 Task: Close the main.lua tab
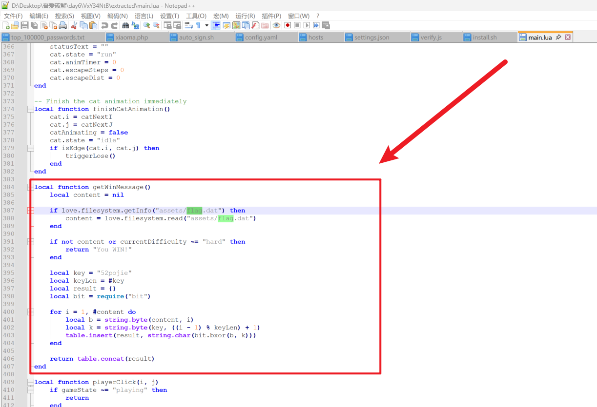point(568,37)
